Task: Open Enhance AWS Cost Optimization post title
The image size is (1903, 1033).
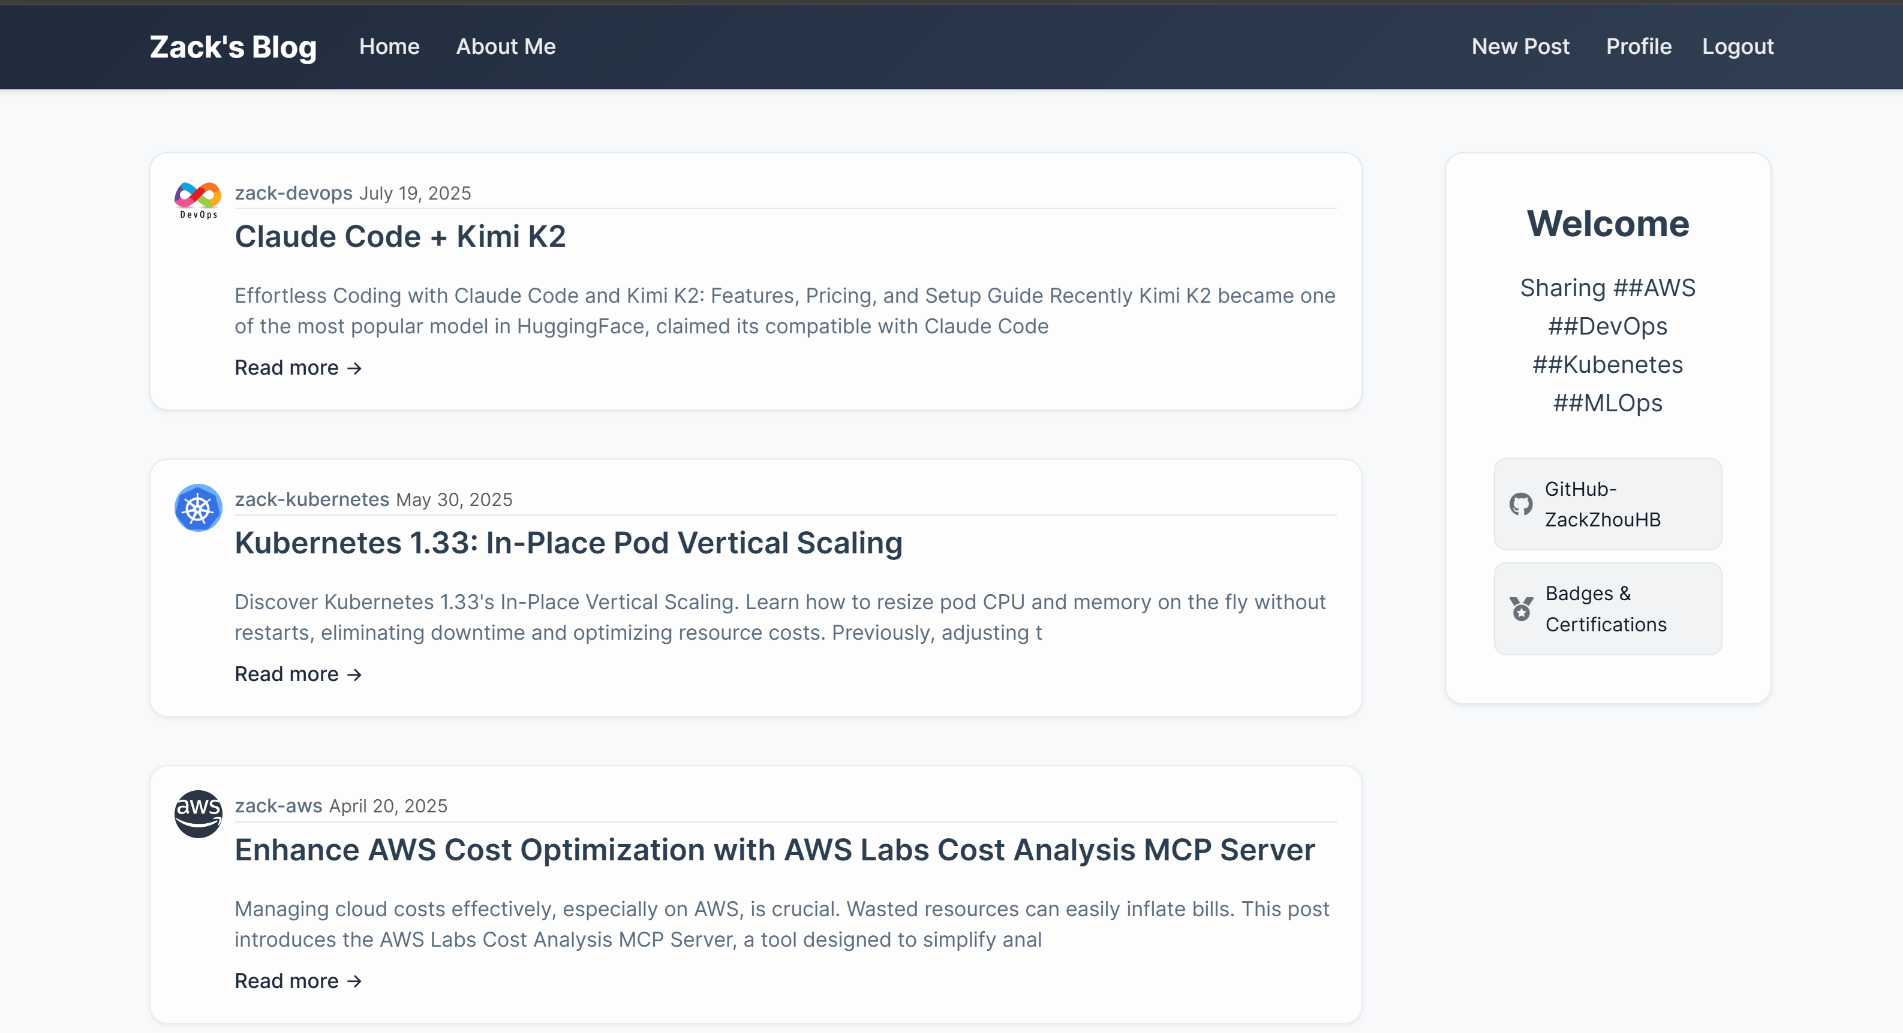Action: click(x=775, y=849)
